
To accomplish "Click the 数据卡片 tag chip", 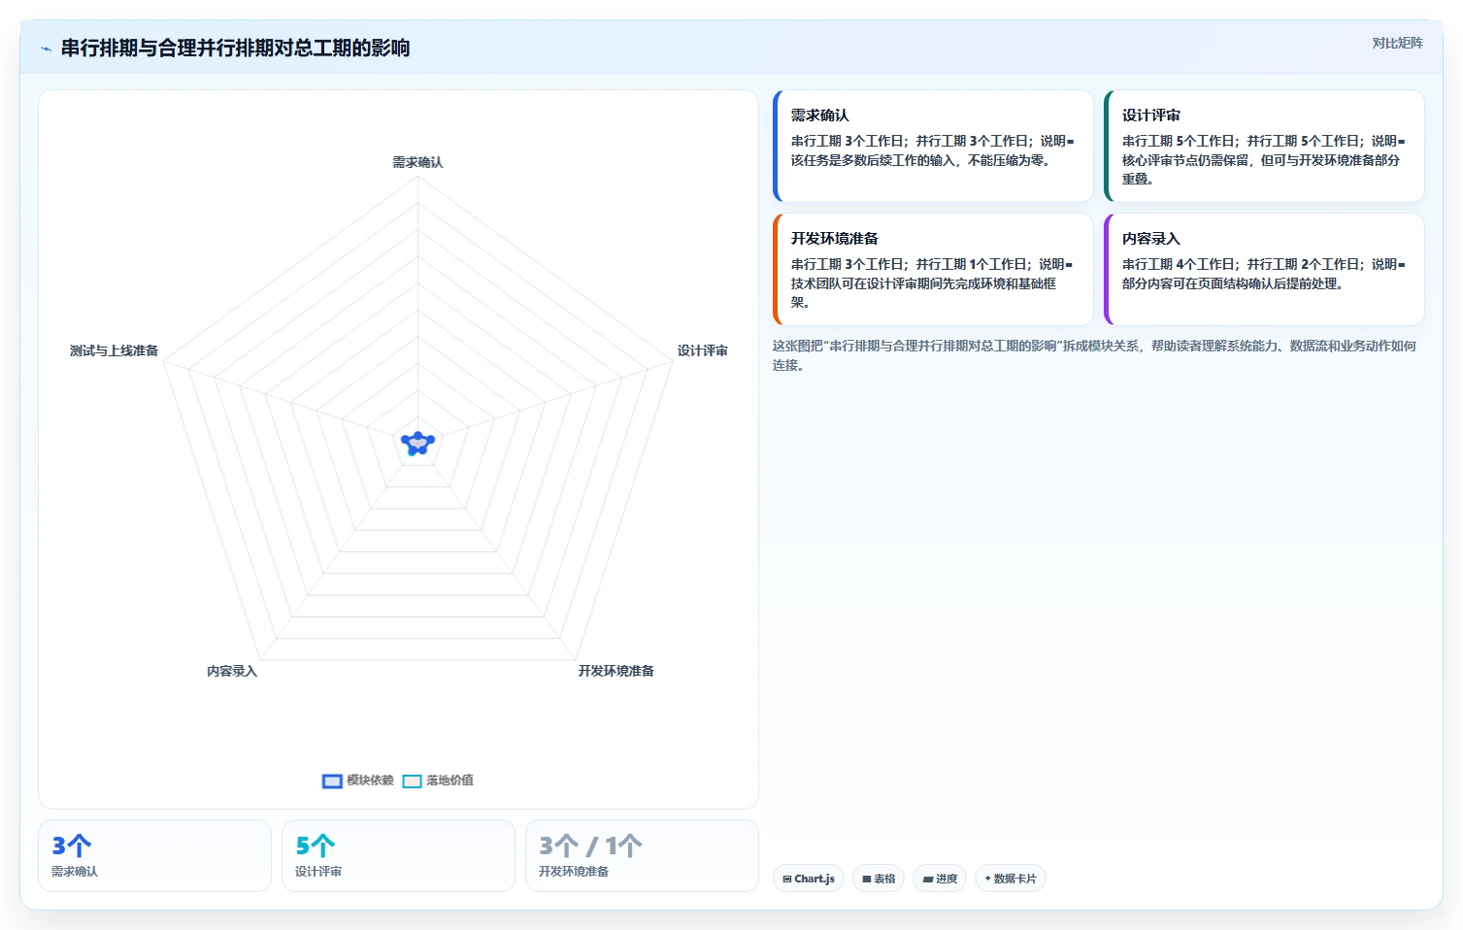I will 1010,879.
